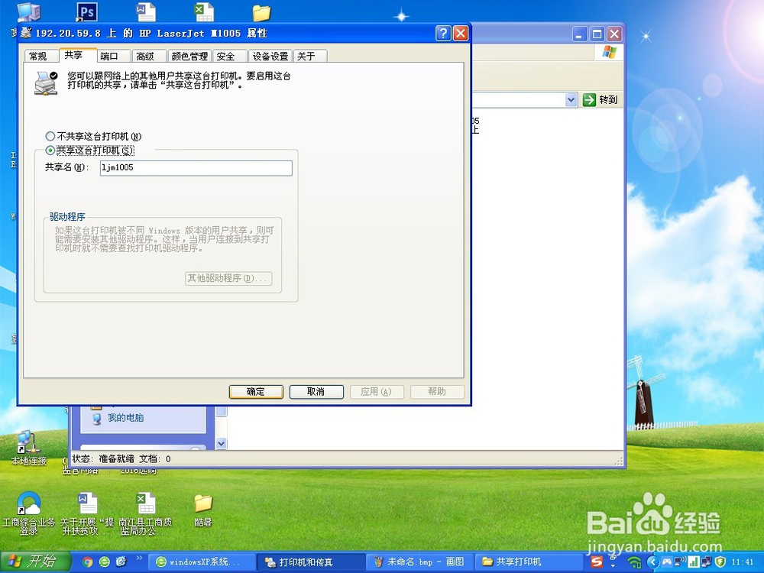Screen dimensions: 764x573
Task: Open the Word document icon on top desktop row
Action: click(146, 11)
